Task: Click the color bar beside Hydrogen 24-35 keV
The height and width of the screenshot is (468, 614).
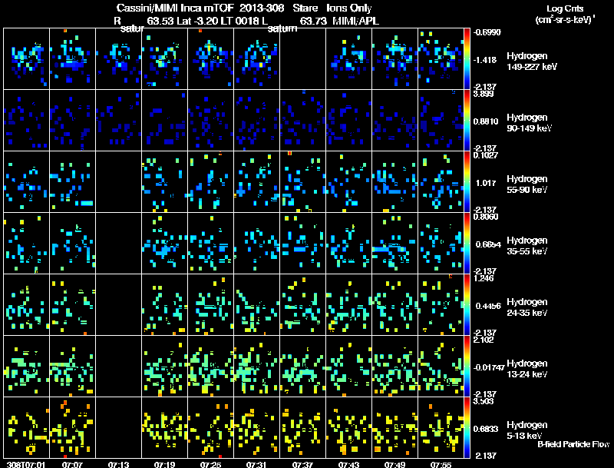Action: (467, 305)
